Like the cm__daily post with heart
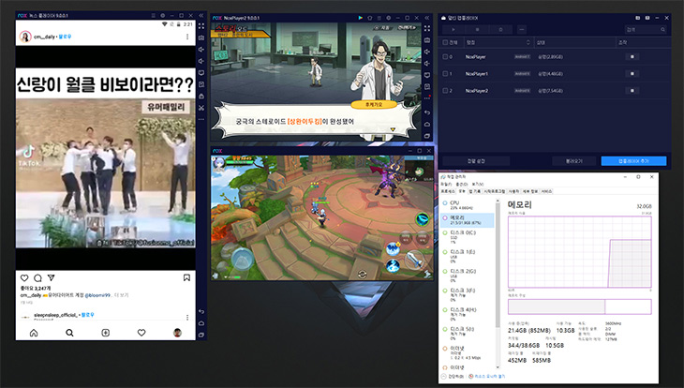Screen dimensions: 684x388 click(x=24, y=278)
